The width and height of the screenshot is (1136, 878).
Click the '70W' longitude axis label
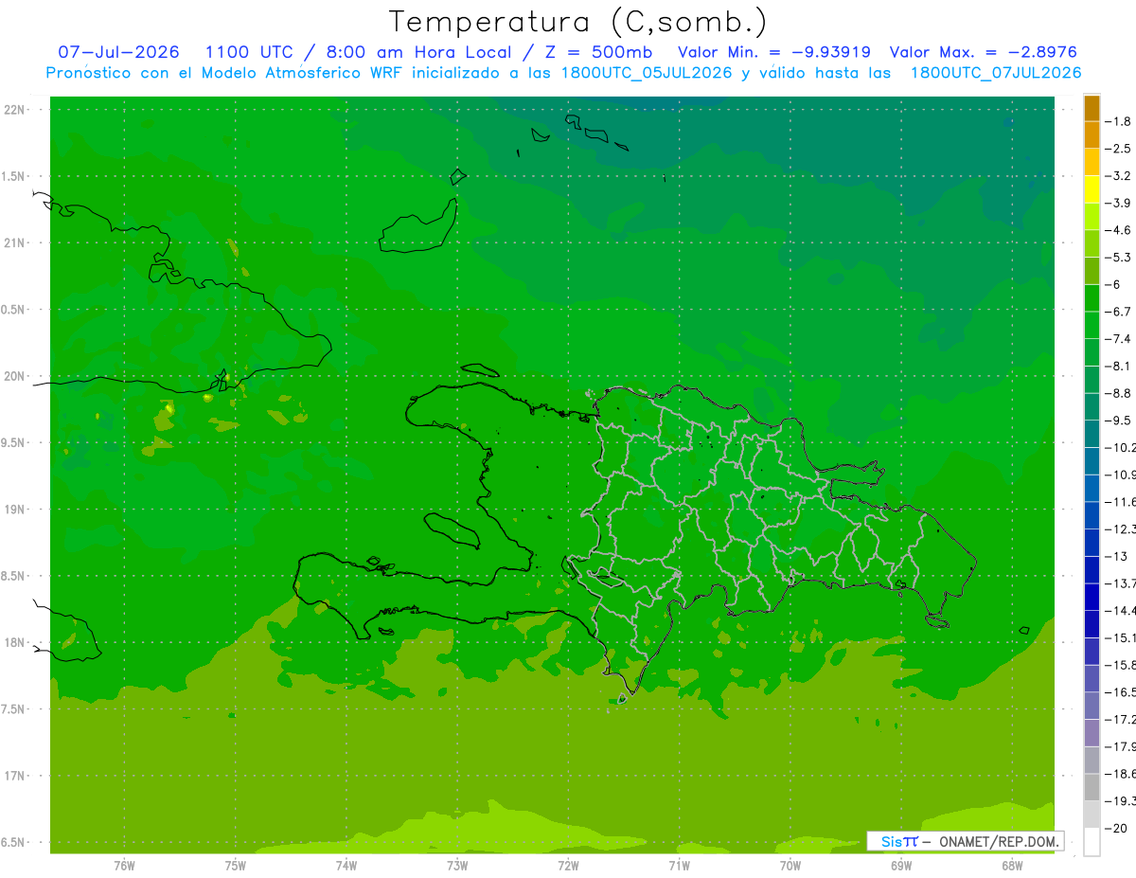(x=790, y=865)
